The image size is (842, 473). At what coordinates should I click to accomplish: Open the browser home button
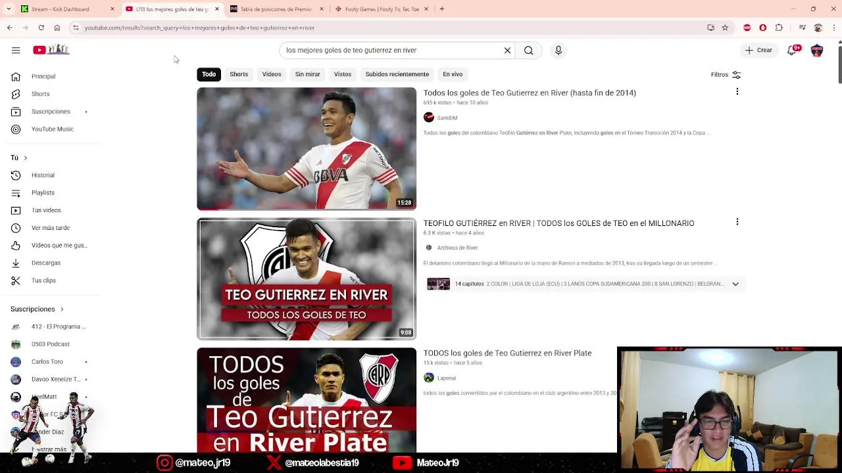pos(57,28)
